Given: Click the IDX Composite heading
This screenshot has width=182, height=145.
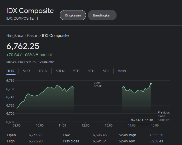Looking at the screenshot, I should pyautogui.click(x=30, y=11).
